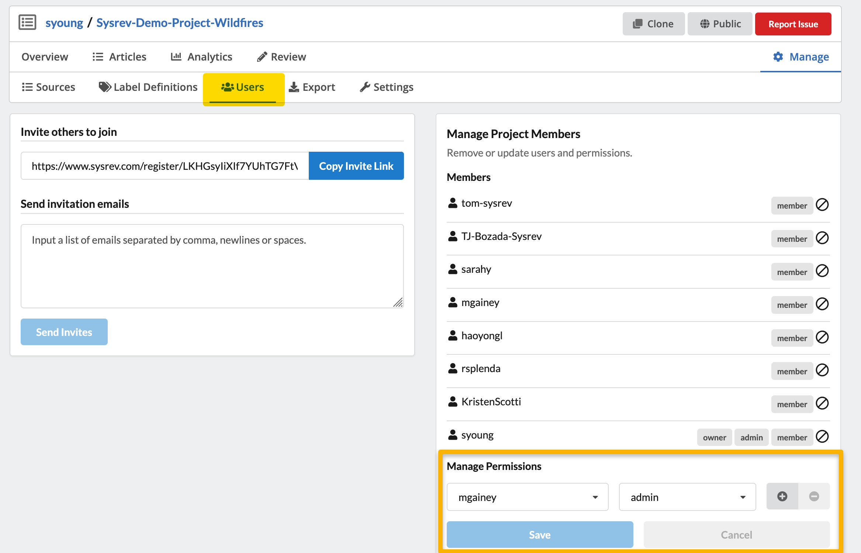
Task: Click the project list icon by syoung
Action: (27, 23)
